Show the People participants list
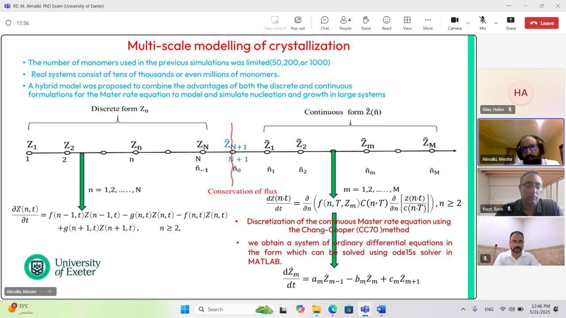566x318 pixels. pos(345,23)
